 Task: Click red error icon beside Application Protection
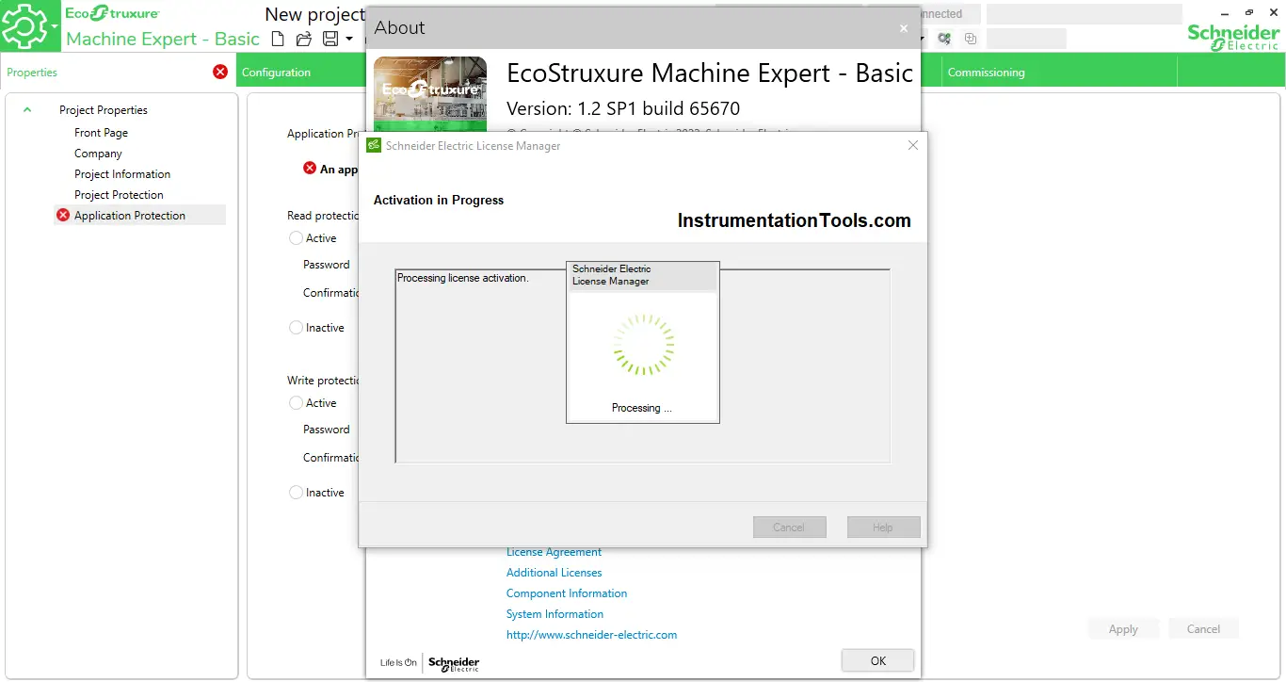tap(63, 215)
